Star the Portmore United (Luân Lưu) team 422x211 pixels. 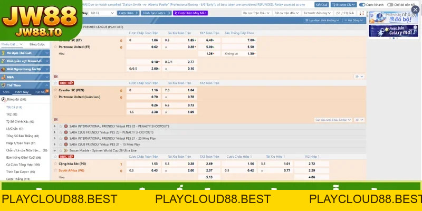[56, 97]
